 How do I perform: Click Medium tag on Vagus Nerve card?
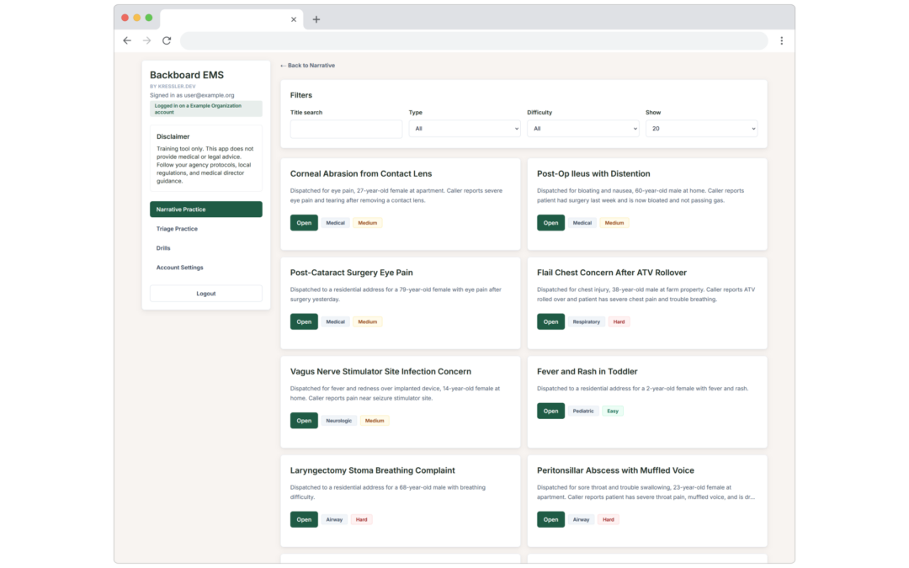[x=375, y=421]
